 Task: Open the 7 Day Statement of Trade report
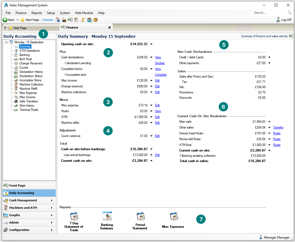pos(74,216)
